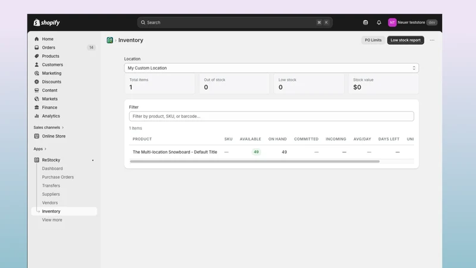Open the three-dot more actions menu
The image size is (476, 268).
432,40
